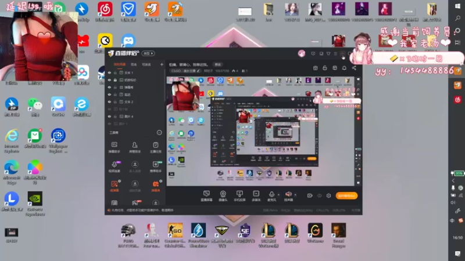Image resolution: width=465 pixels, height=261 pixels.
Task: Open the orange 弹幕秀 tool
Action: (156, 186)
